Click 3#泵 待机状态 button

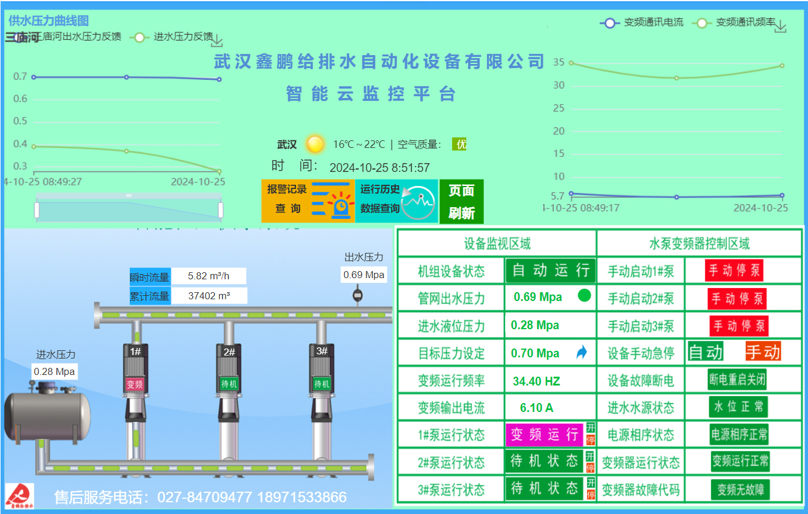pyautogui.click(x=545, y=488)
